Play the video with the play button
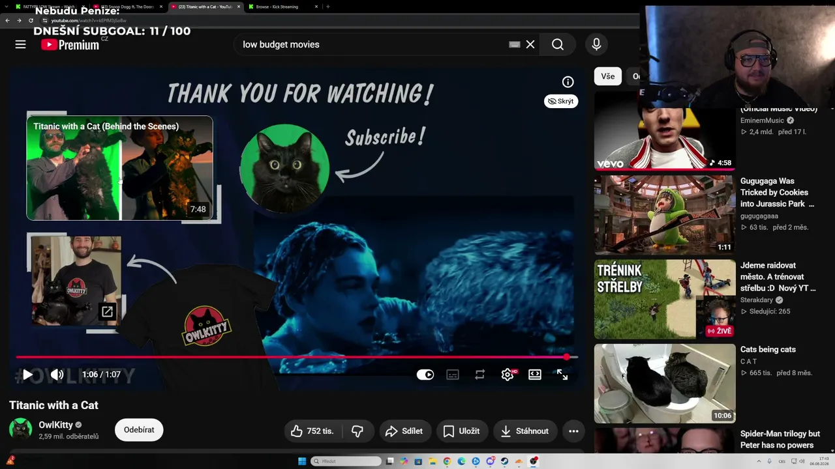This screenshot has height=469, width=835. tap(27, 375)
